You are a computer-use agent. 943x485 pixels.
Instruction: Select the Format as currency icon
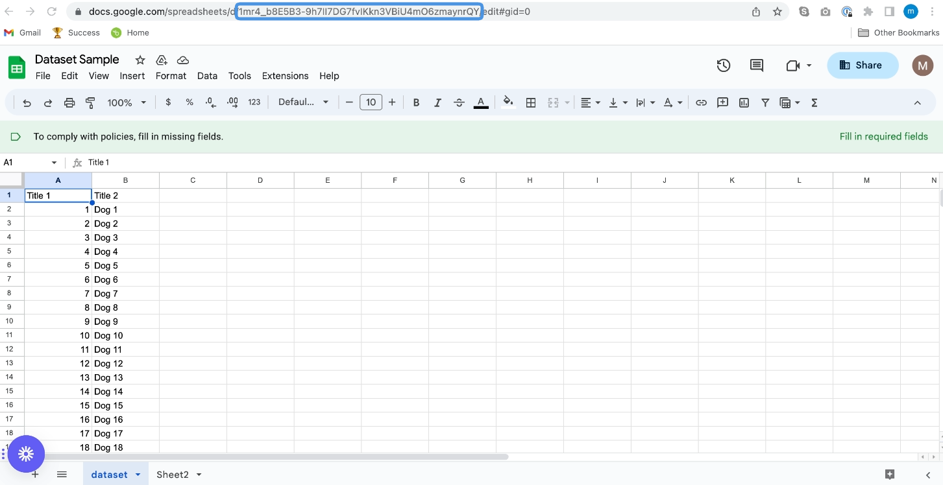(x=167, y=102)
